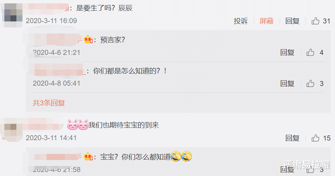Image resolution: width=335 pixels, height=176 pixels.
Task: Reply to 你们都是怎么知道的 comment
Action: [x=287, y=83]
